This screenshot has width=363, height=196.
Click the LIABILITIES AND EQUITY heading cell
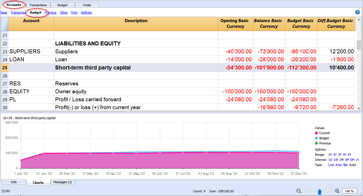[x=136, y=44]
